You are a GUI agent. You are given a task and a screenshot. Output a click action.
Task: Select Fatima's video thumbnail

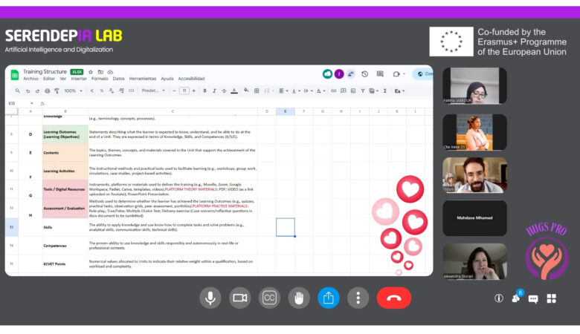474,85
